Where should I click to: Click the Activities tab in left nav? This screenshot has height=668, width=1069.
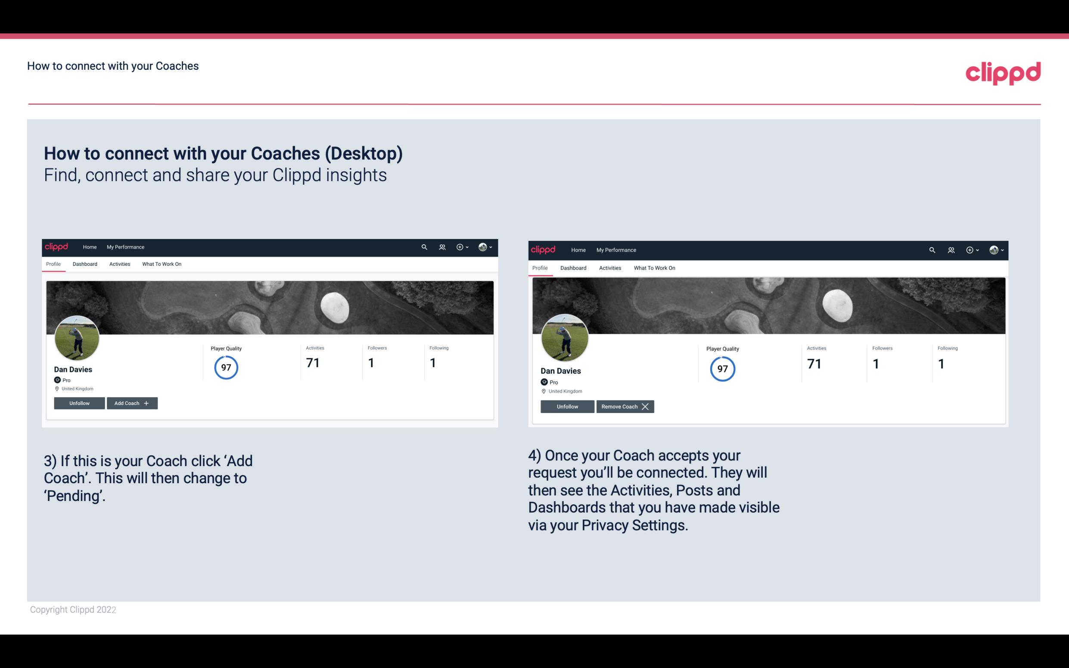tap(119, 264)
